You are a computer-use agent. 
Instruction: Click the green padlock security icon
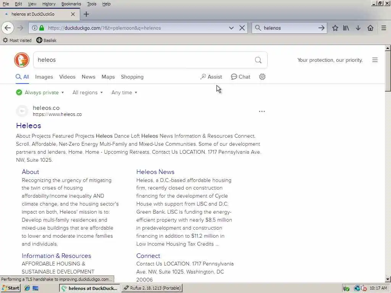point(42,28)
